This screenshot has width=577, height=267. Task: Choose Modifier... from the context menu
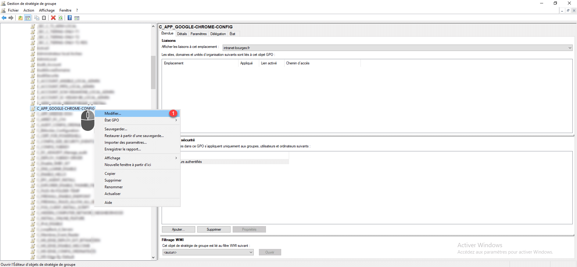click(113, 114)
